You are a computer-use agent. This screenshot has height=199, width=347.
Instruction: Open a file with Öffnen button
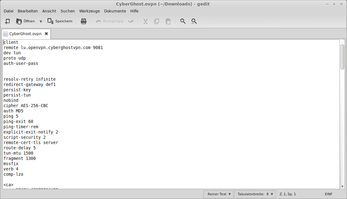(x=25, y=21)
